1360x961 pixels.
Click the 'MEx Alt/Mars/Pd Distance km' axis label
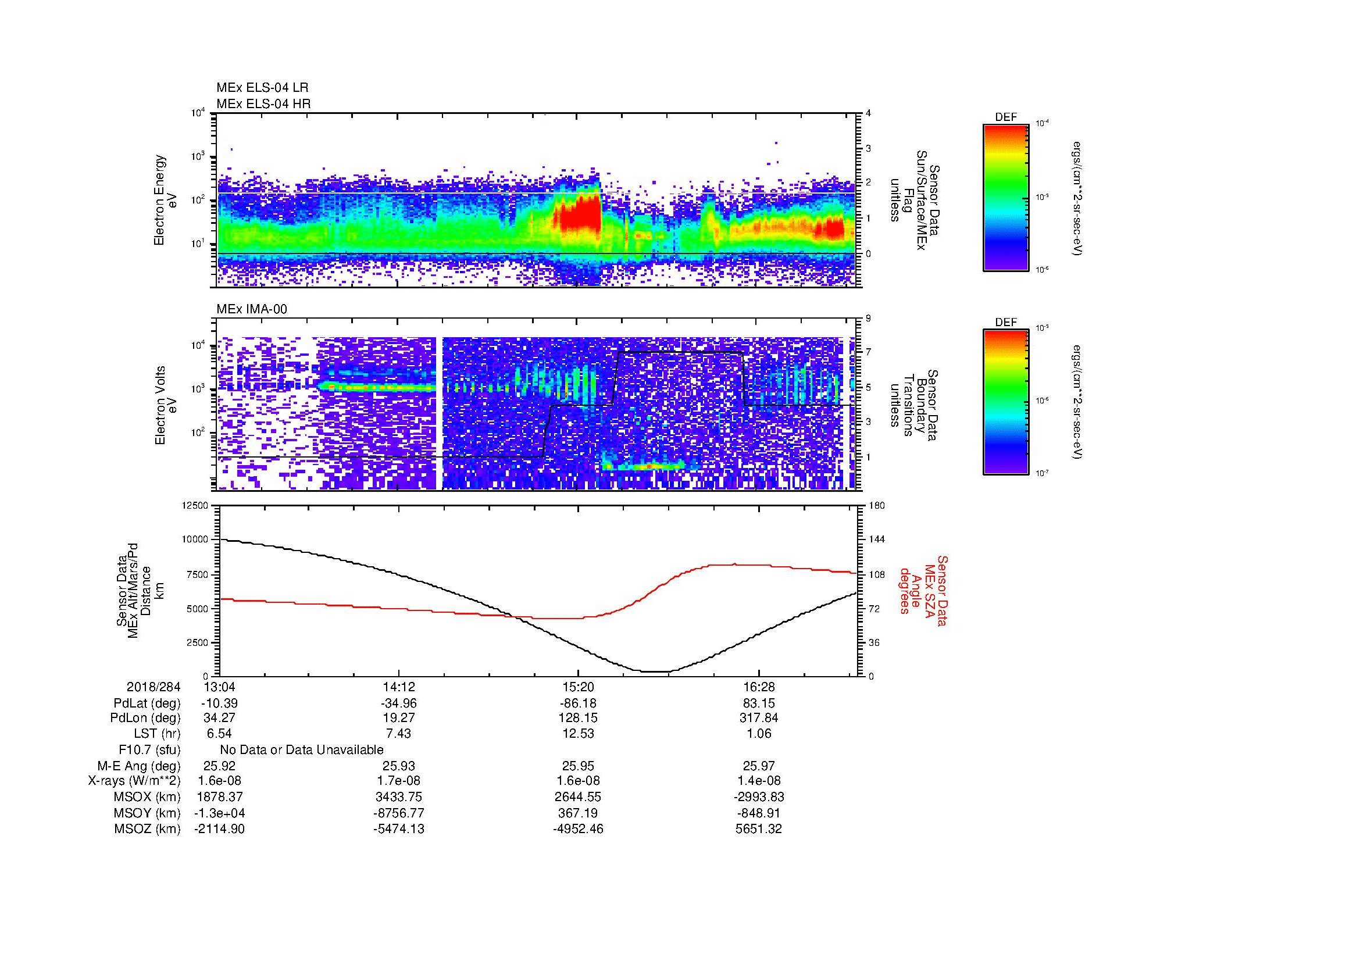pyautogui.click(x=140, y=590)
